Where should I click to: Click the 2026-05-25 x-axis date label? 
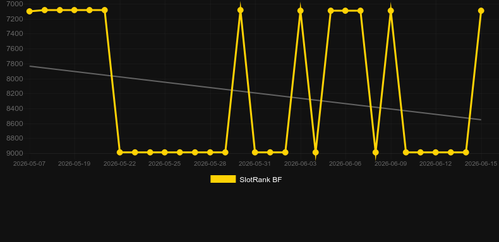tap(164, 164)
